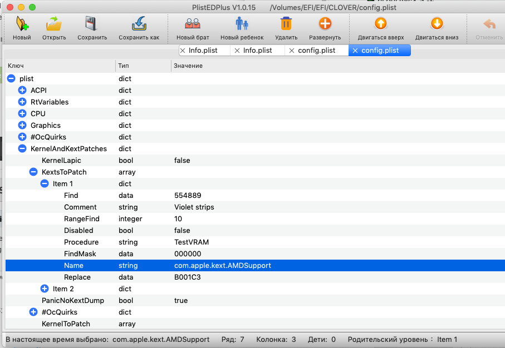The width and height of the screenshot is (505, 348).
Task: Click the New (Новый) file icon
Action: tap(22, 24)
